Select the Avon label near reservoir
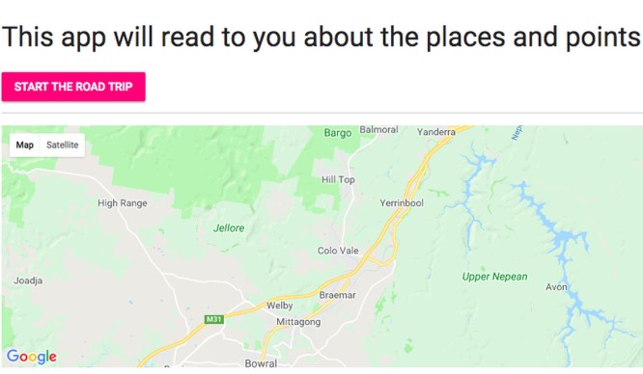The width and height of the screenshot is (643, 374). (556, 287)
